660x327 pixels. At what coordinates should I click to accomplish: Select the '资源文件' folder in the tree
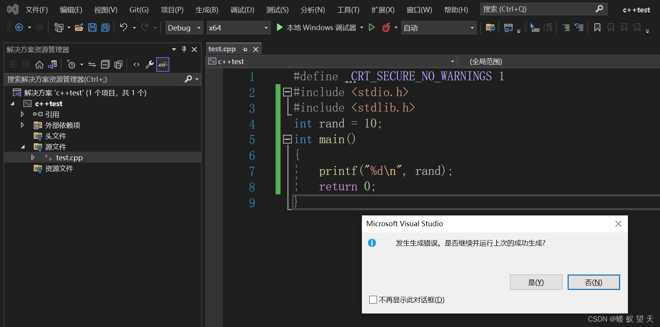point(59,168)
